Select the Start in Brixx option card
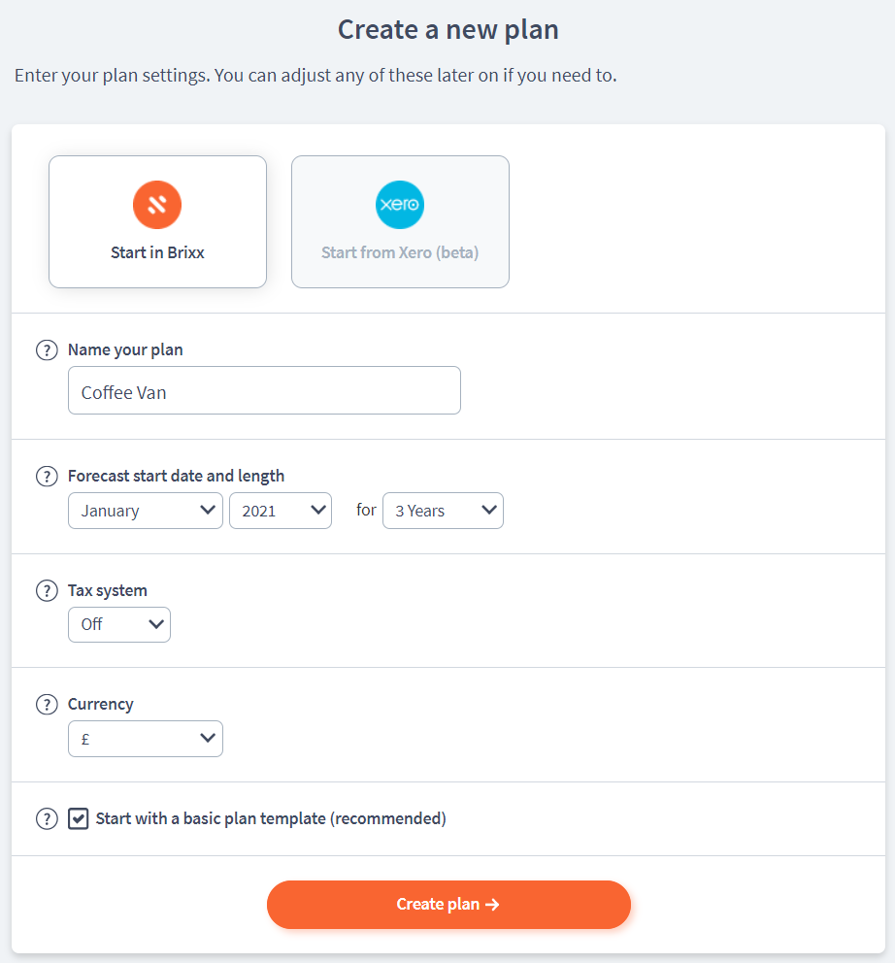 pos(157,222)
